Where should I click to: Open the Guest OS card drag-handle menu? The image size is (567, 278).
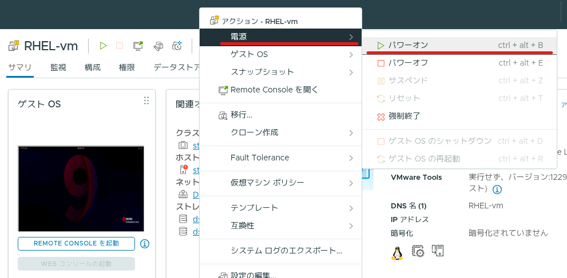point(146,100)
